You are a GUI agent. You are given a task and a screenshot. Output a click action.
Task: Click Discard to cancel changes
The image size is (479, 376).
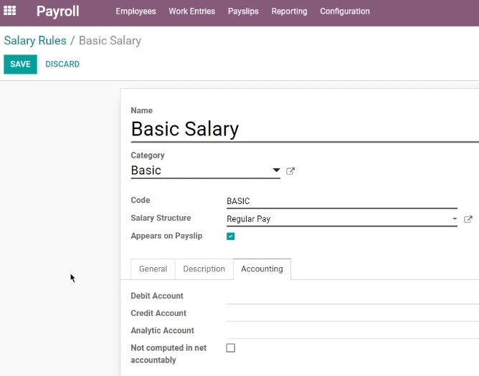(62, 64)
